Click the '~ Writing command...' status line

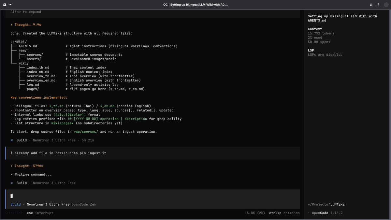tap(31, 174)
